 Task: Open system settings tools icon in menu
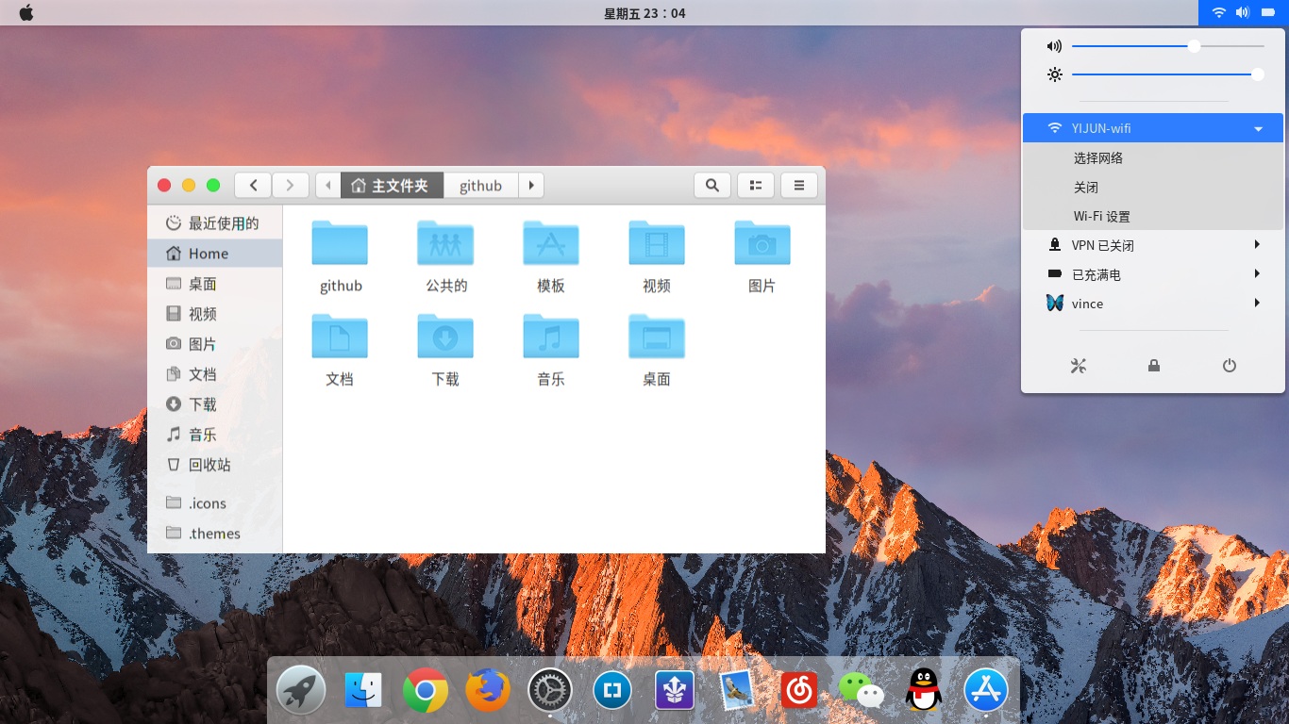(1079, 366)
